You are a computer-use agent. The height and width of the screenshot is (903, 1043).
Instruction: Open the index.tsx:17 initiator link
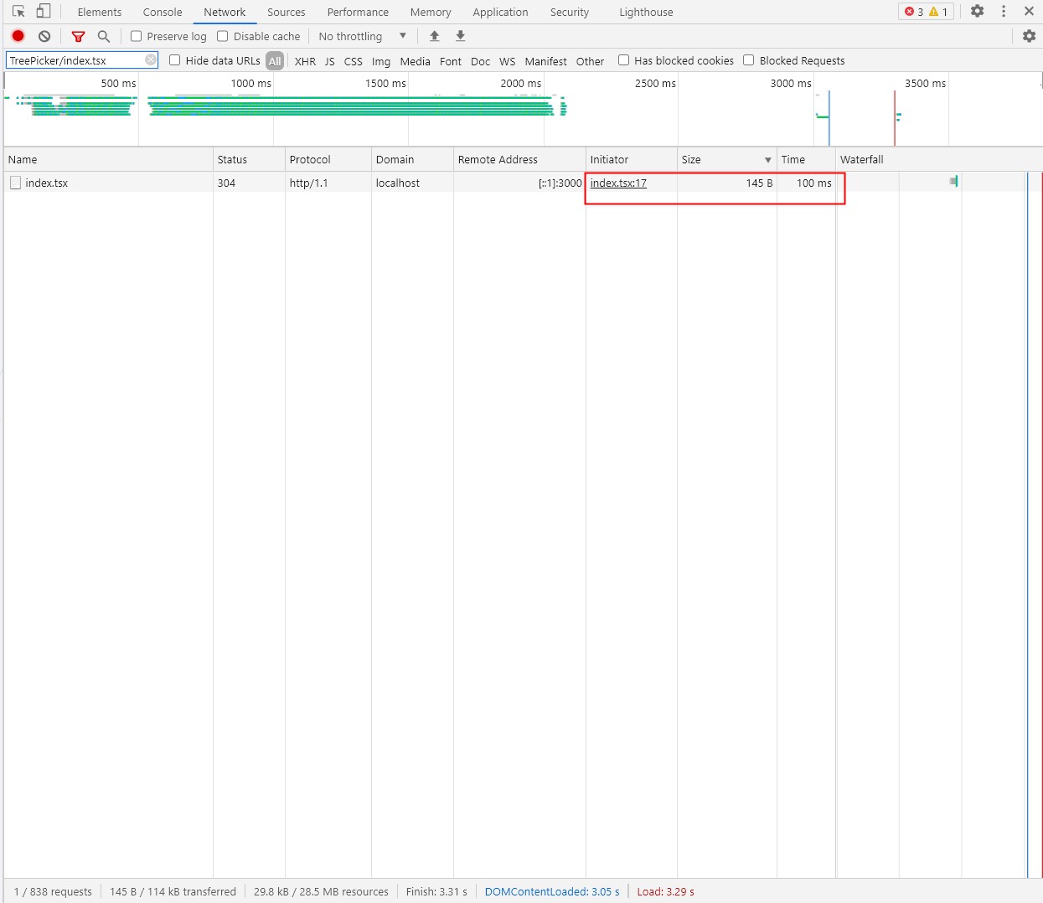coord(618,183)
